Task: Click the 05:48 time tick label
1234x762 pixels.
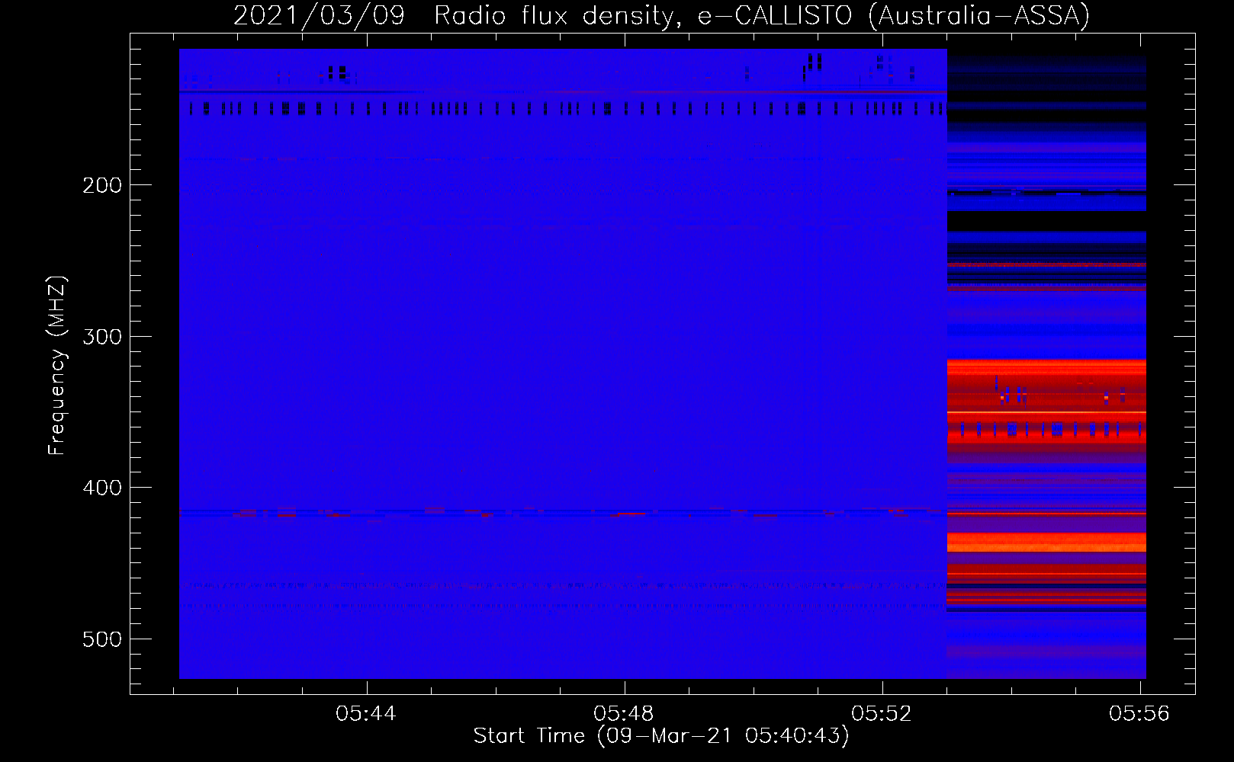Action: coord(624,713)
